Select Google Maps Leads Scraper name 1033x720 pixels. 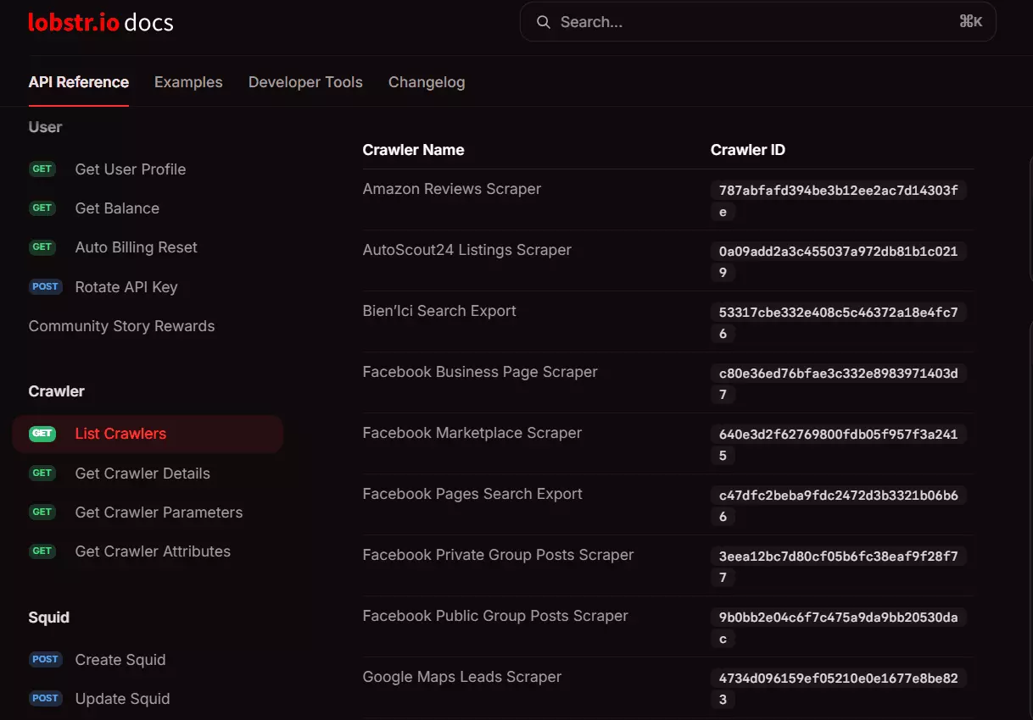pos(462,677)
